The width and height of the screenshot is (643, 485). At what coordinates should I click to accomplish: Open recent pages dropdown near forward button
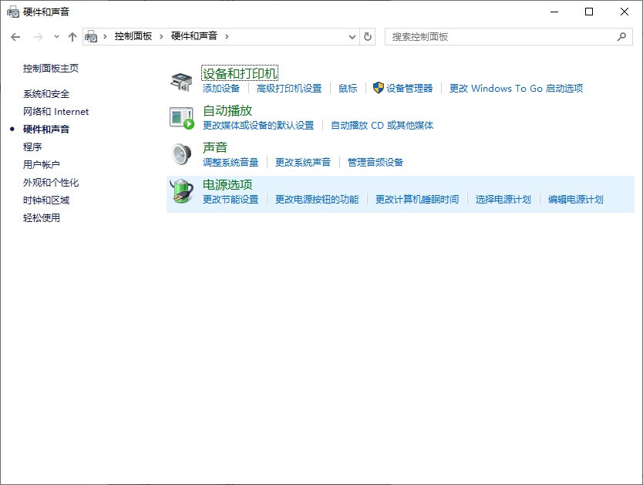[56, 36]
